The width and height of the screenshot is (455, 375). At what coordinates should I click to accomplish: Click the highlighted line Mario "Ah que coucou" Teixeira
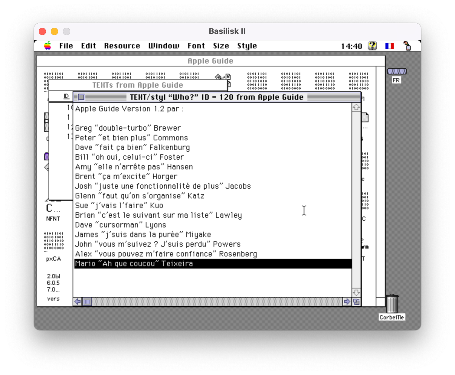point(213,264)
